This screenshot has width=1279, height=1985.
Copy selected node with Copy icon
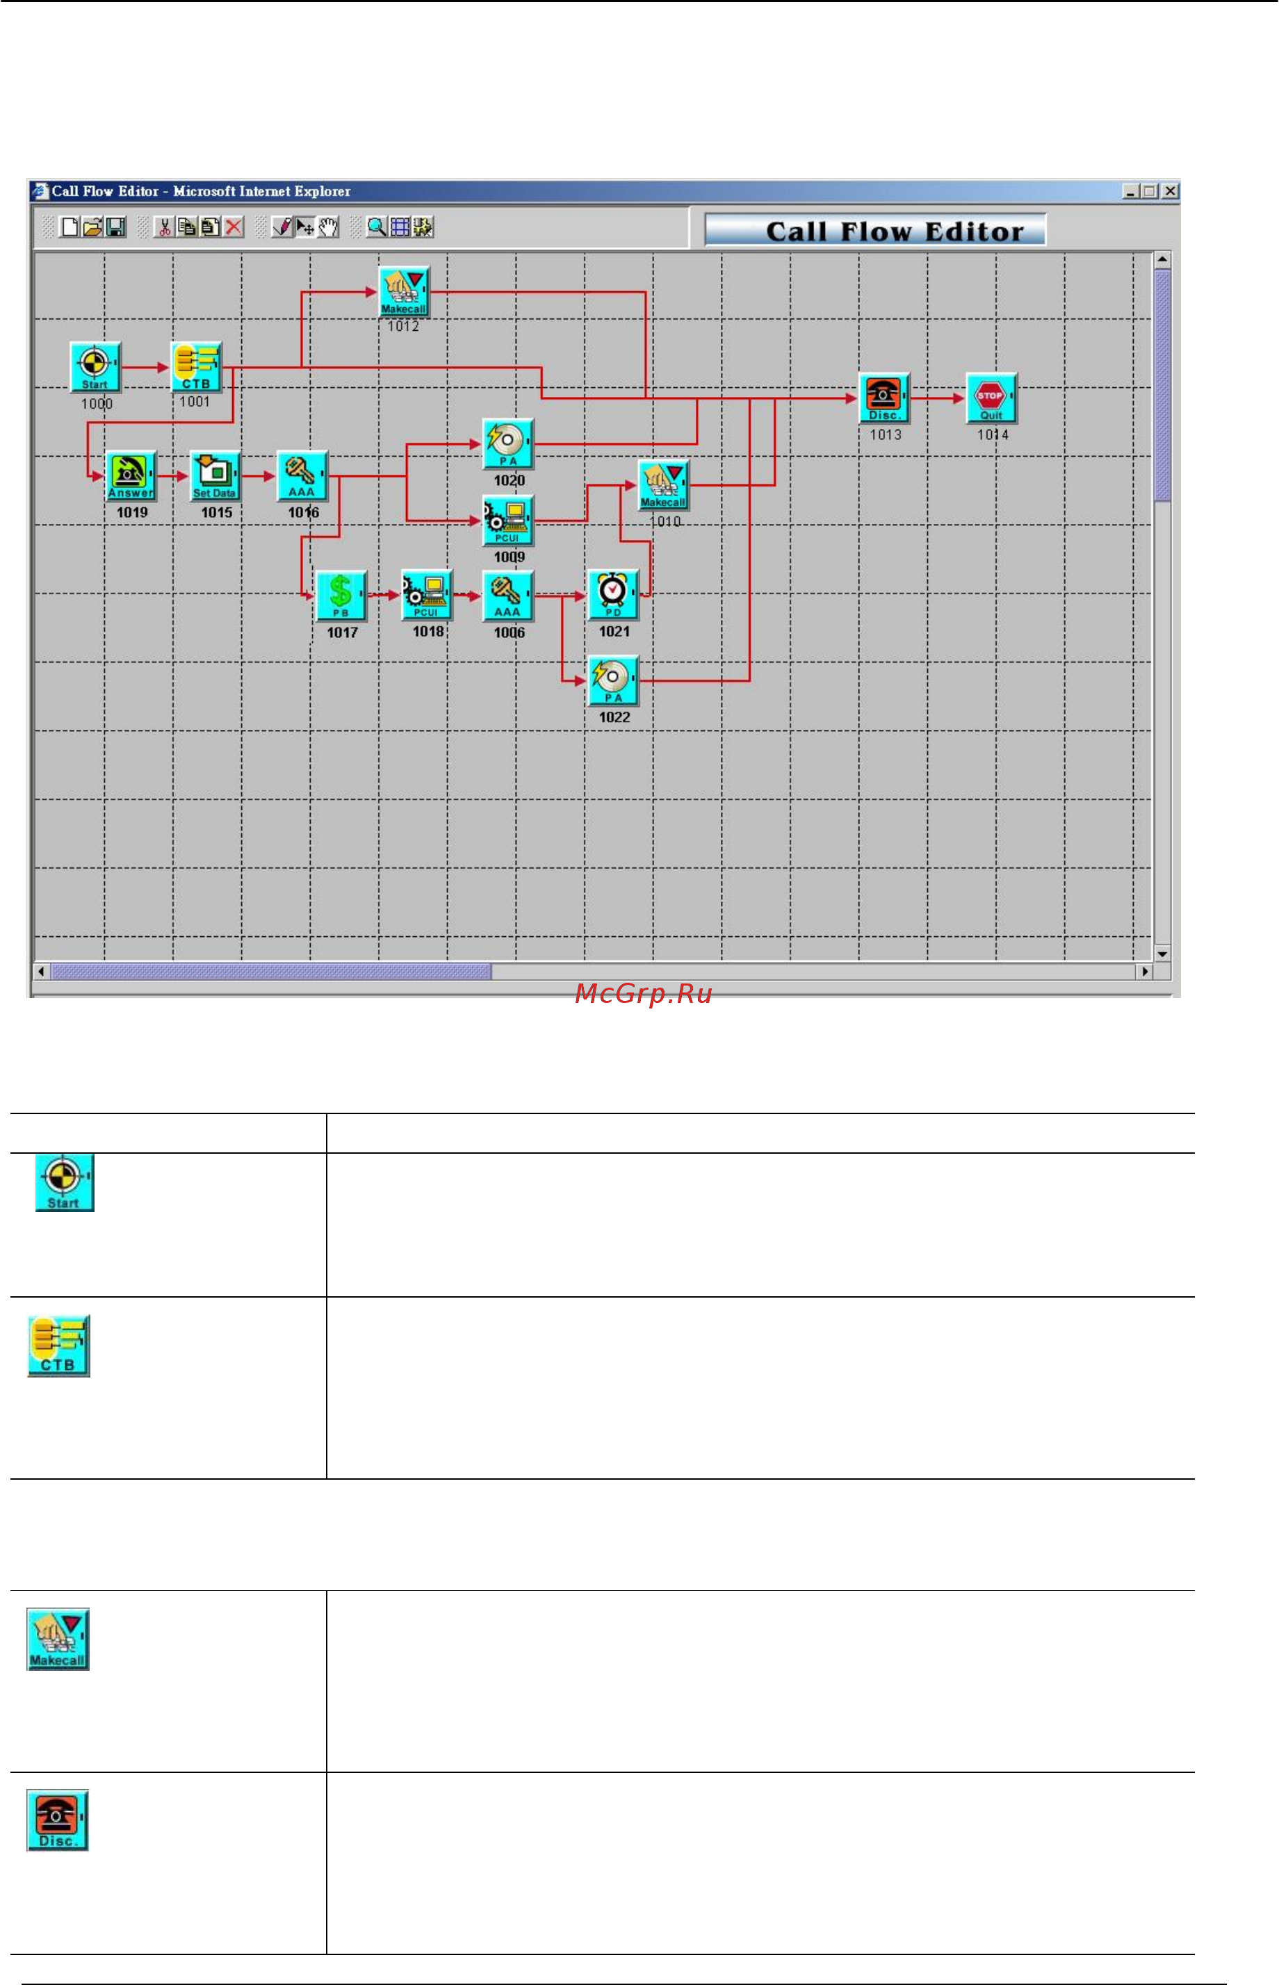click(187, 227)
